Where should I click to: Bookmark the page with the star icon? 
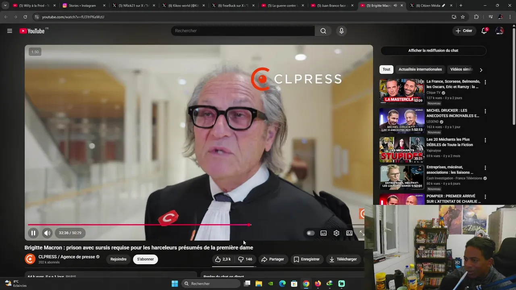(x=463, y=17)
